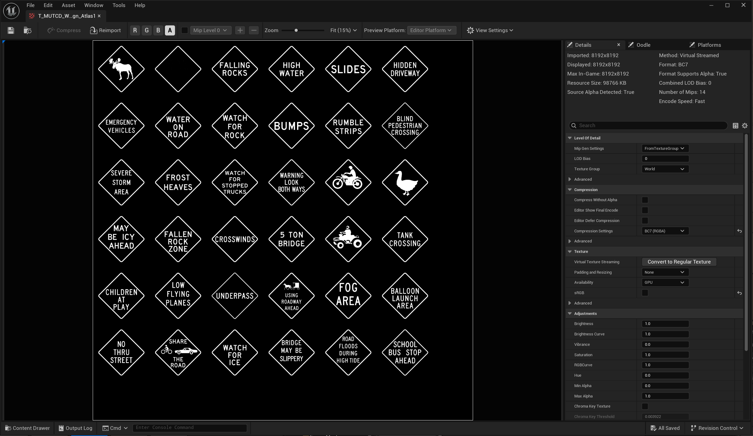Click the Zoom slider handle
Screen dimensions: 753x436
pos(296,30)
